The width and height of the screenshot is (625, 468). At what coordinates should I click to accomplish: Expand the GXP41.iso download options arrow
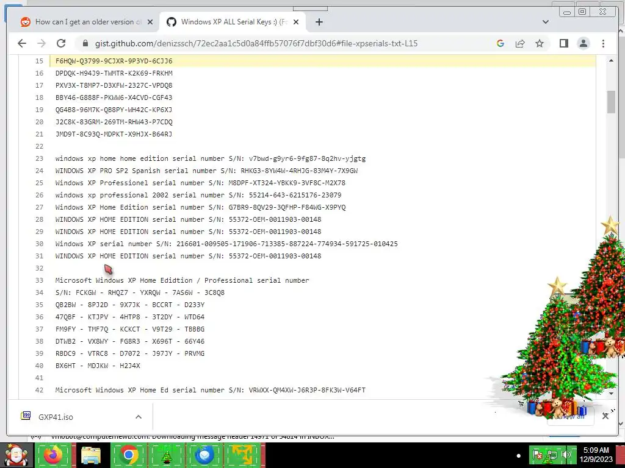[x=139, y=417]
